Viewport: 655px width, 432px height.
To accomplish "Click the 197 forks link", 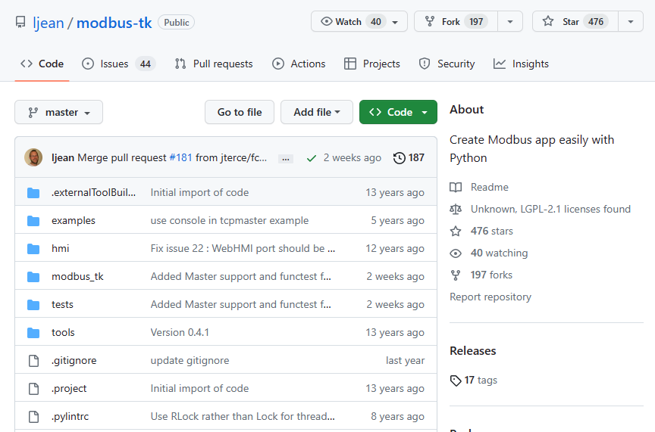I will tap(481, 275).
